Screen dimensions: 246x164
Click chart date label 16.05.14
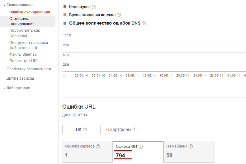click(x=166, y=76)
